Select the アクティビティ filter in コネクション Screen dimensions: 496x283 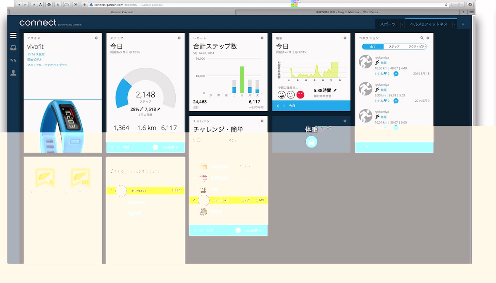coord(416,47)
